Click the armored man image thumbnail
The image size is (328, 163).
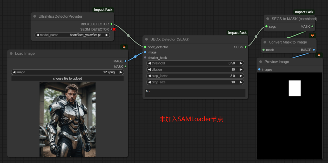click(67, 119)
